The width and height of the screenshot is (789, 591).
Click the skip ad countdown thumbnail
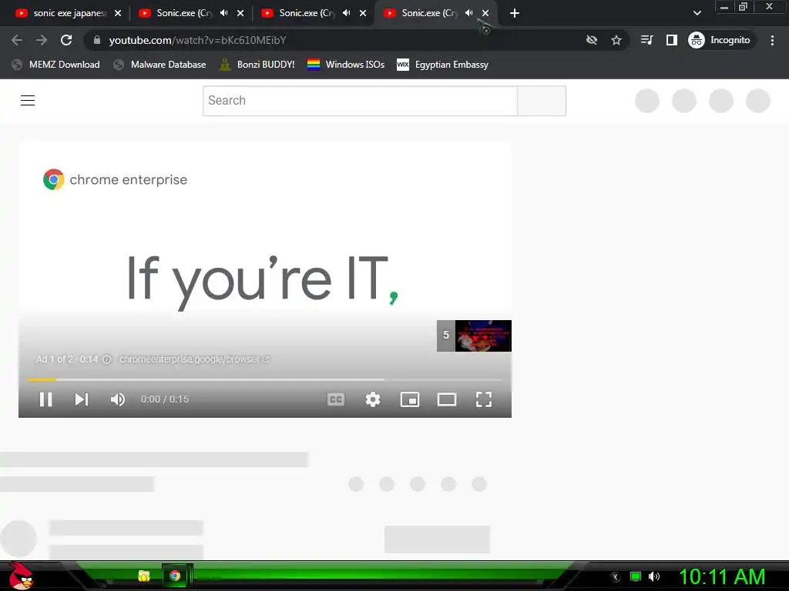[x=474, y=336]
